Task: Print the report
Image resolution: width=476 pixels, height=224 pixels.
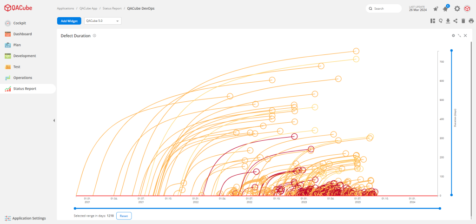Action: click(x=471, y=21)
